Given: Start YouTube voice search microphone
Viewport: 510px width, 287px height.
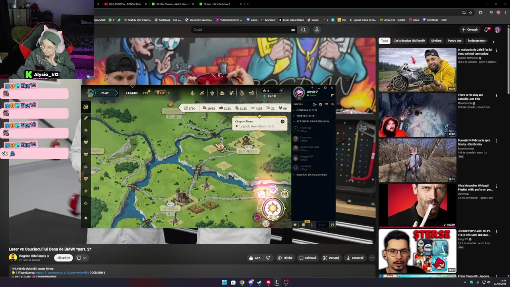Looking at the screenshot, I should click(317, 29).
